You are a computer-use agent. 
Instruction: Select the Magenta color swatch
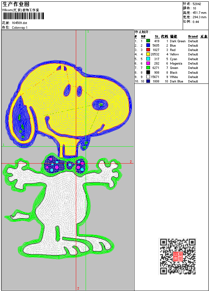(x=148, y=63)
